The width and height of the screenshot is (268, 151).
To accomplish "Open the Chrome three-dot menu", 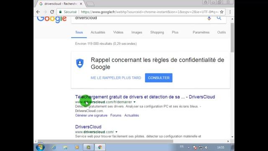I will tap(230, 12).
